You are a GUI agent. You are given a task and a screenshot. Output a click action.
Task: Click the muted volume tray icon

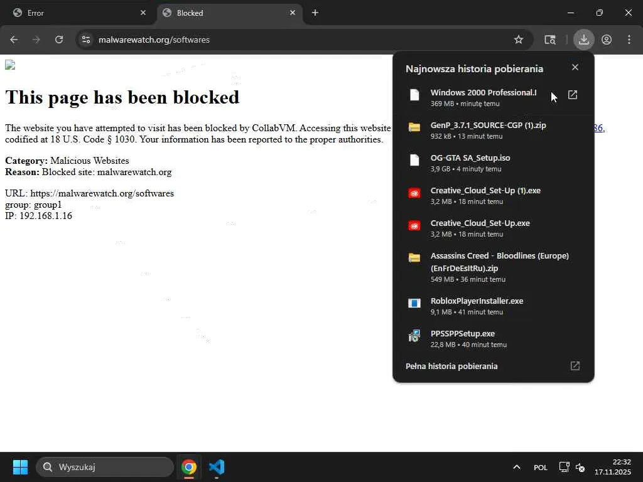(580, 467)
